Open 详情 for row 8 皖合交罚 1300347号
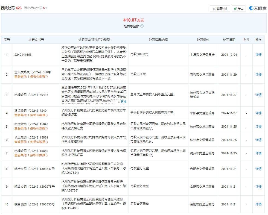Image resolution: width=268 pixels, height=215 pixels. tap(258, 169)
